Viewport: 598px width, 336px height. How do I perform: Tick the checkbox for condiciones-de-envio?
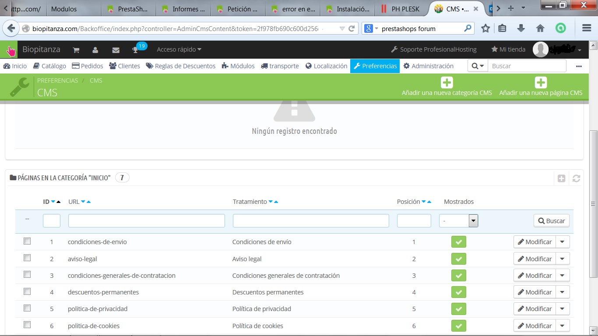[27, 241]
